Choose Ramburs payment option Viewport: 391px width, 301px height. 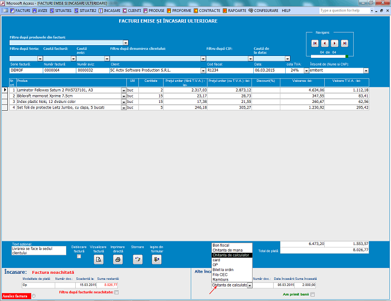click(232, 279)
